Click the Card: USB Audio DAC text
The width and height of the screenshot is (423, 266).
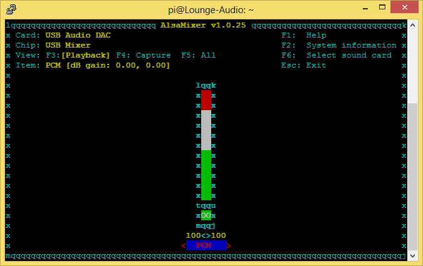point(63,35)
